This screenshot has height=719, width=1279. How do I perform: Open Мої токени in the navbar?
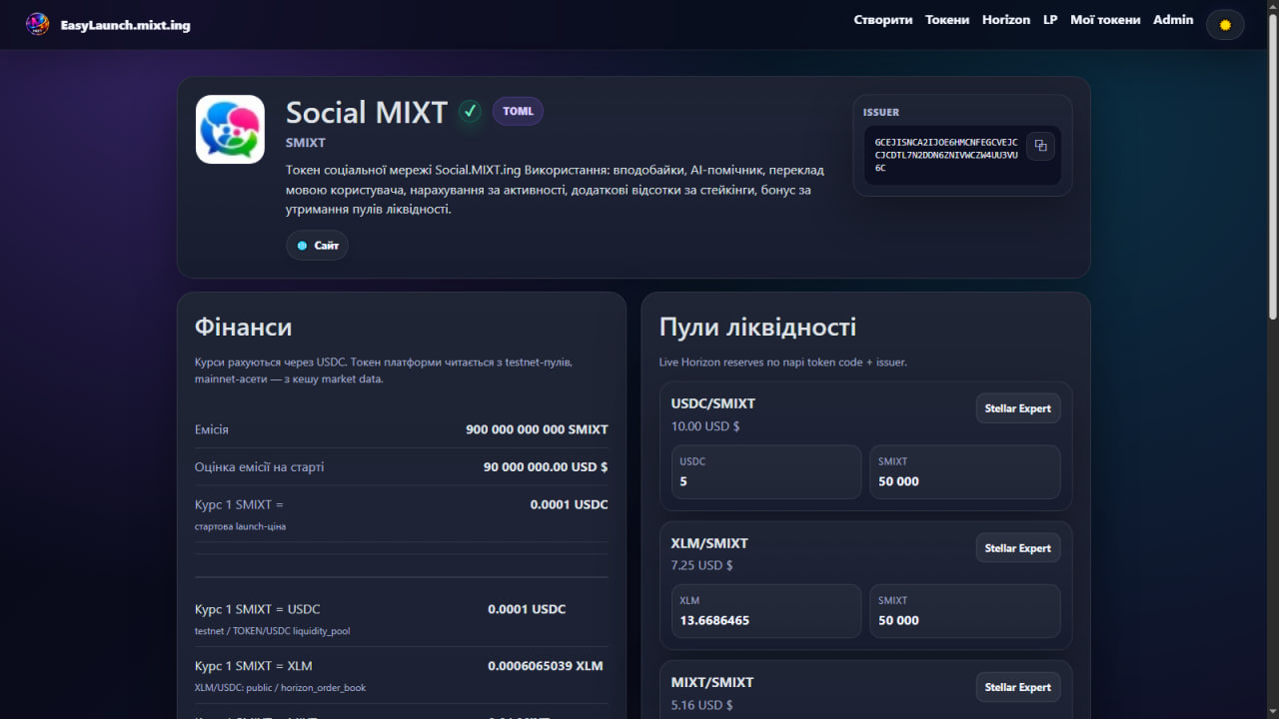click(x=1105, y=20)
